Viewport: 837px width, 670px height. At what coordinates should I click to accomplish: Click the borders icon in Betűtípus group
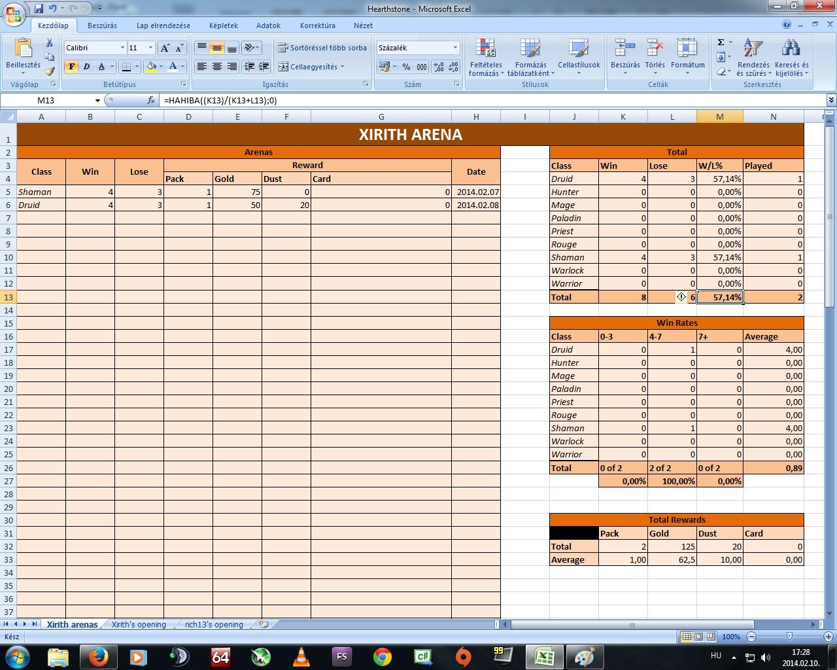pos(126,67)
